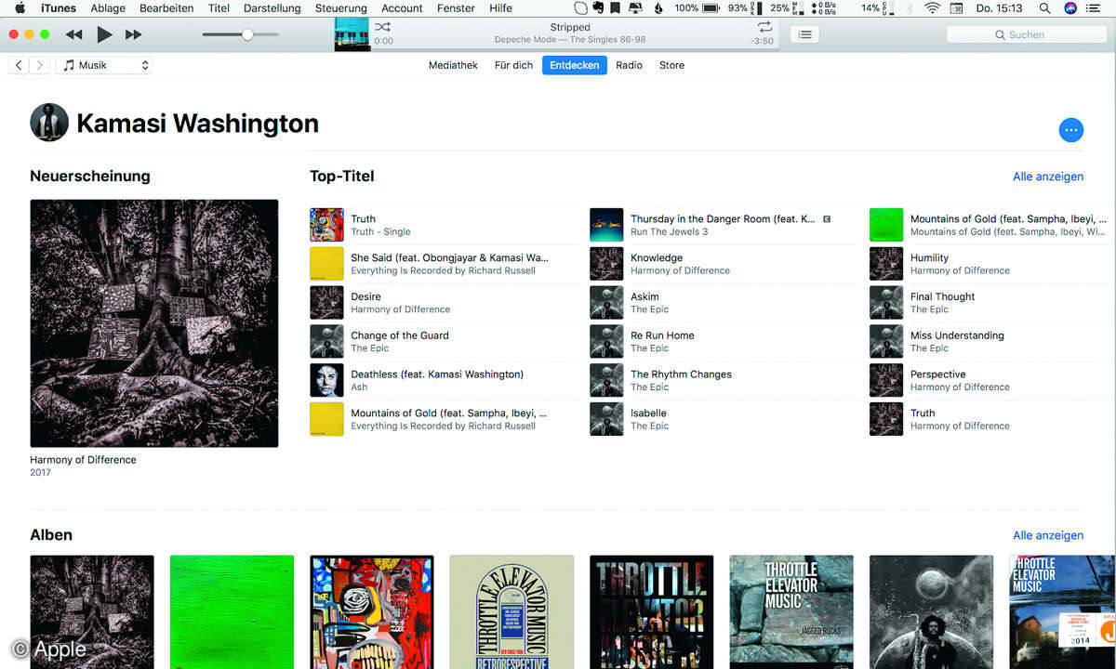Open the Fenster menu
The image size is (1116, 669).
tap(456, 8)
